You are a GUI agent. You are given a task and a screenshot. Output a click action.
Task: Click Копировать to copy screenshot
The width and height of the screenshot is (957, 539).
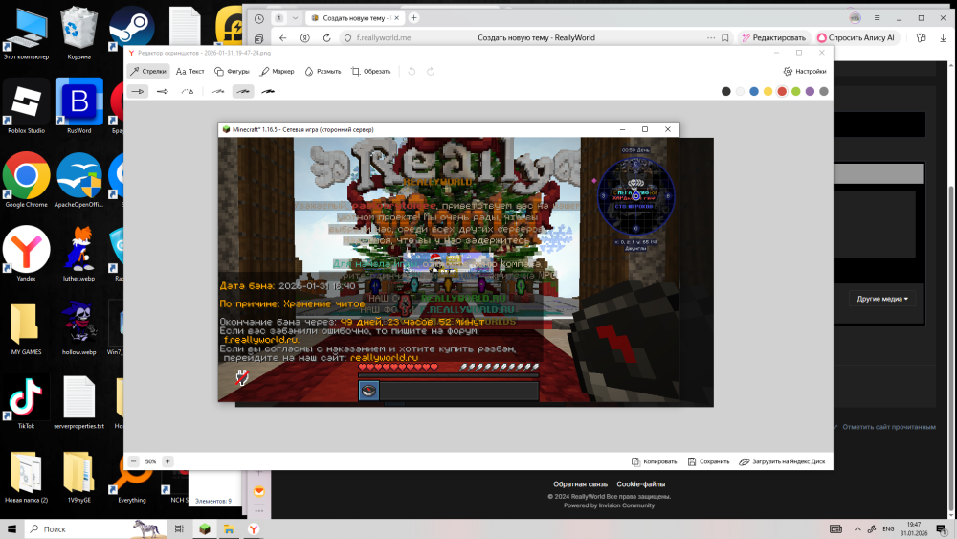655,461
